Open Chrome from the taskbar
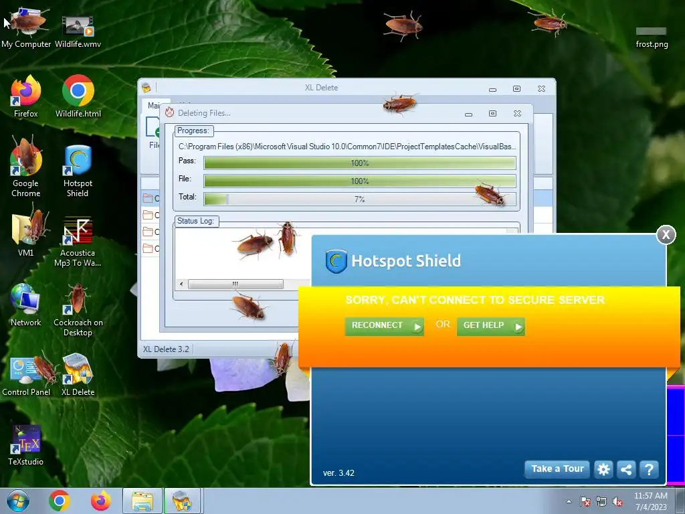The image size is (685, 514). tap(60, 501)
